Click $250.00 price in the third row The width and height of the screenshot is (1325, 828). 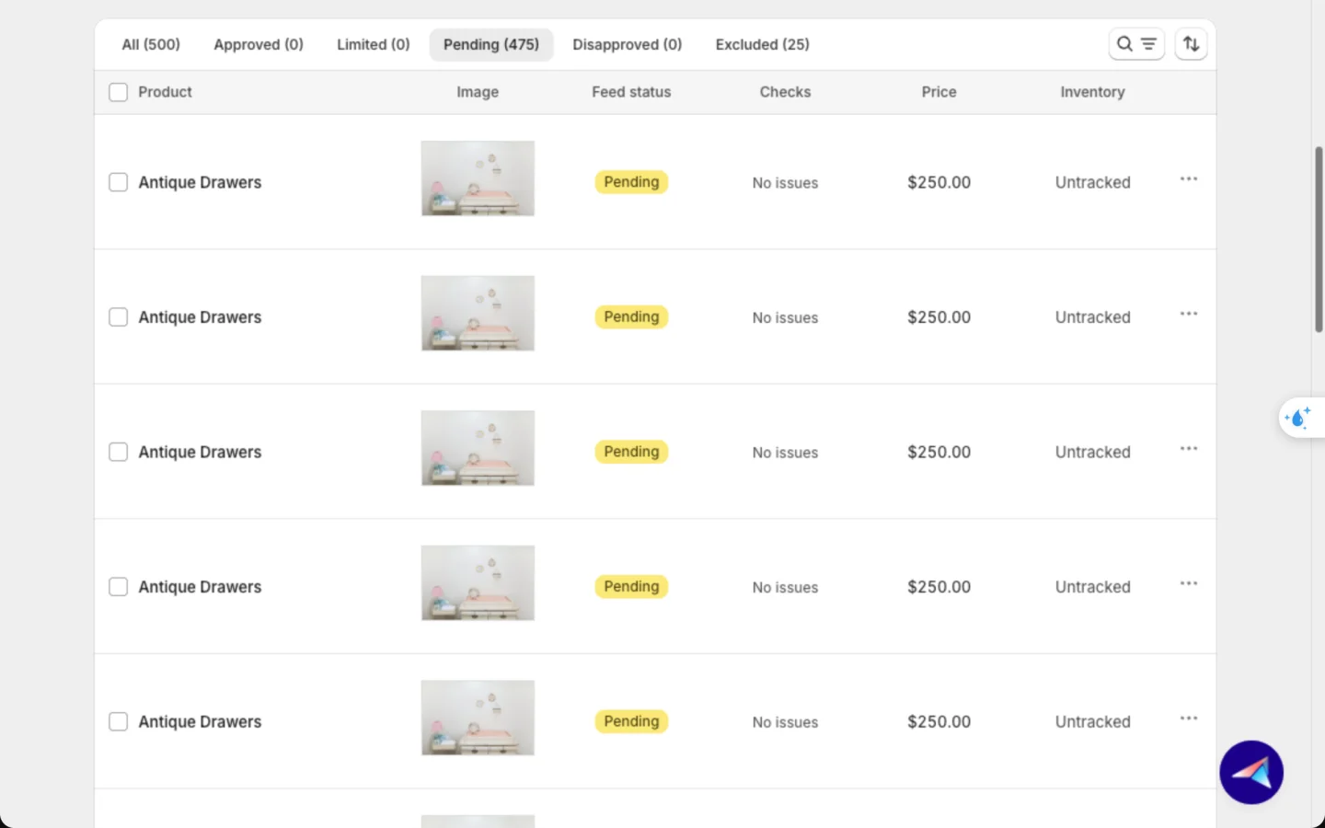point(939,452)
